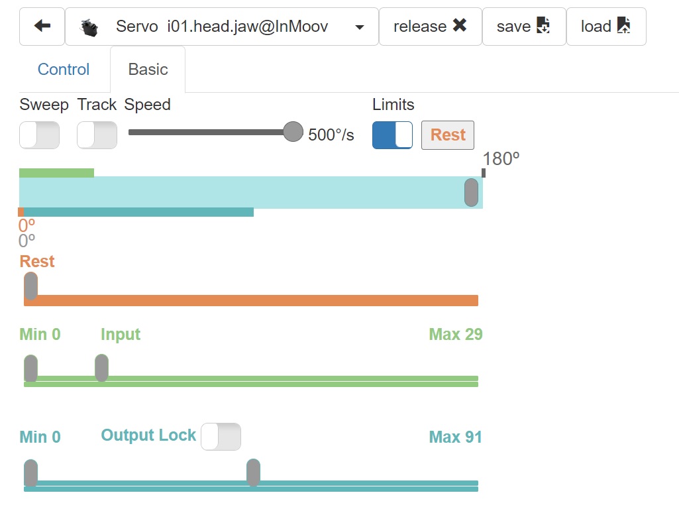This screenshot has width=679, height=507.
Task: Enable the Sweep toggle
Action: pos(38,135)
